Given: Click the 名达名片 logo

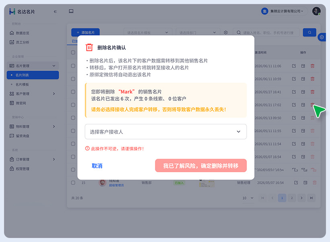Looking at the screenshot, I should pos(22,12).
